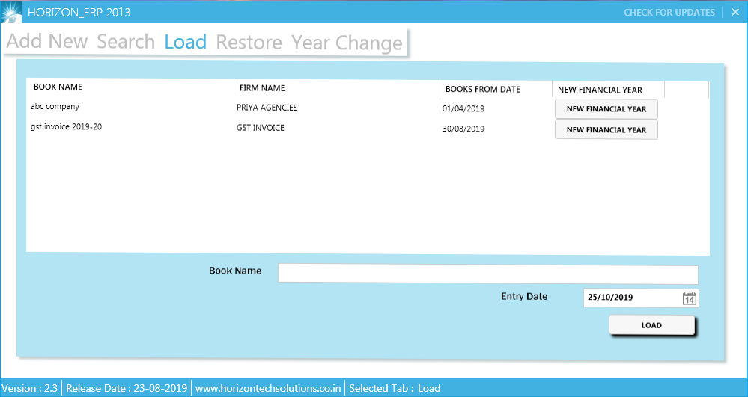Image resolution: width=748 pixels, height=397 pixels.
Task: Switch to the Search tab
Action: [x=126, y=41]
